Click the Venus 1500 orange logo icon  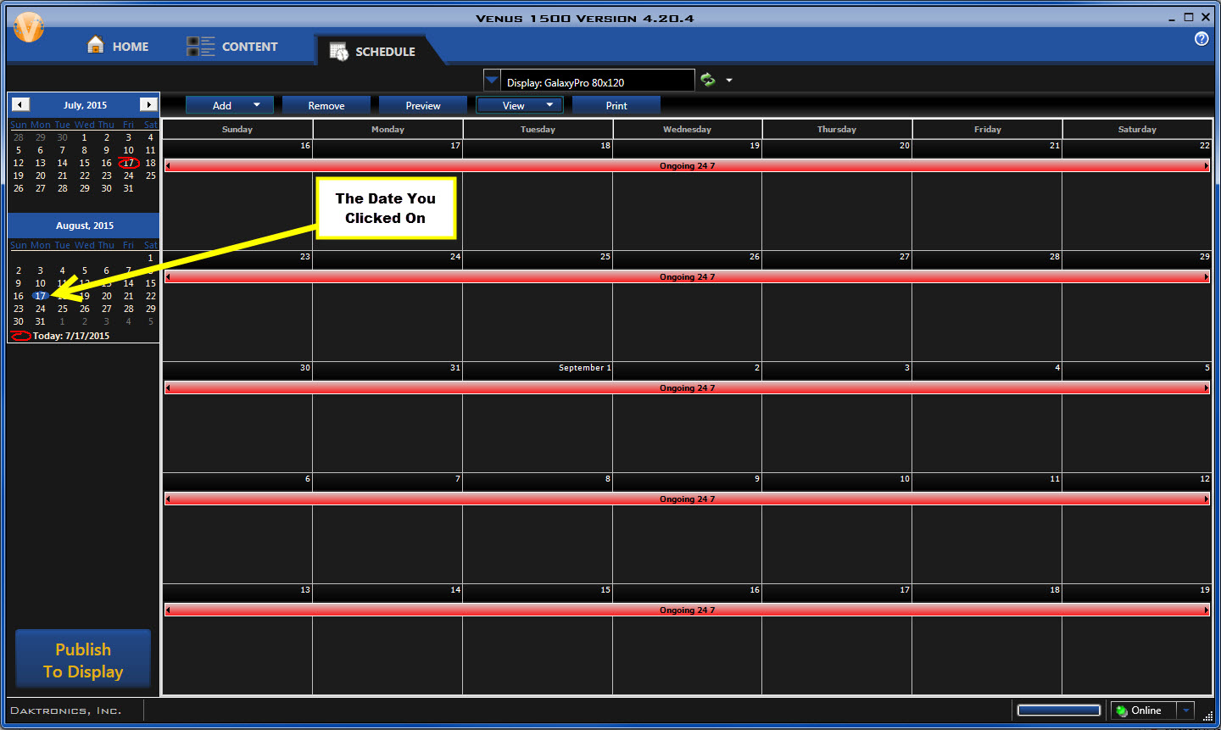28,28
